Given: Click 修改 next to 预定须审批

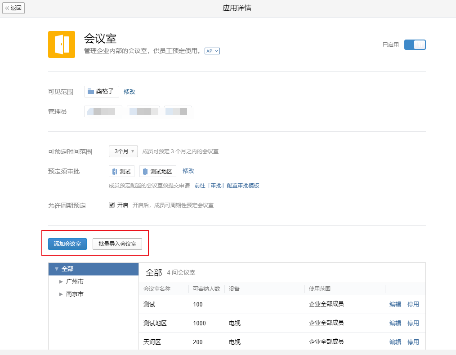Looking at the screenshot, I should (x=188, y=171).
